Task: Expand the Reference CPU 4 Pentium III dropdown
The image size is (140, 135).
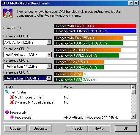Action: pos(49,78)
